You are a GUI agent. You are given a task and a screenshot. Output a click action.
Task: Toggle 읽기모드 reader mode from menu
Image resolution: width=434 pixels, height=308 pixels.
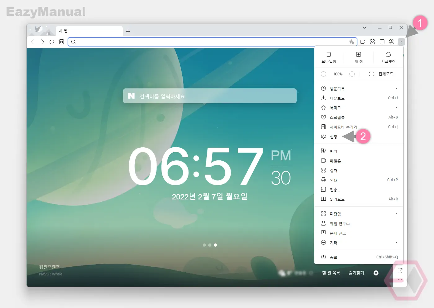359,199
